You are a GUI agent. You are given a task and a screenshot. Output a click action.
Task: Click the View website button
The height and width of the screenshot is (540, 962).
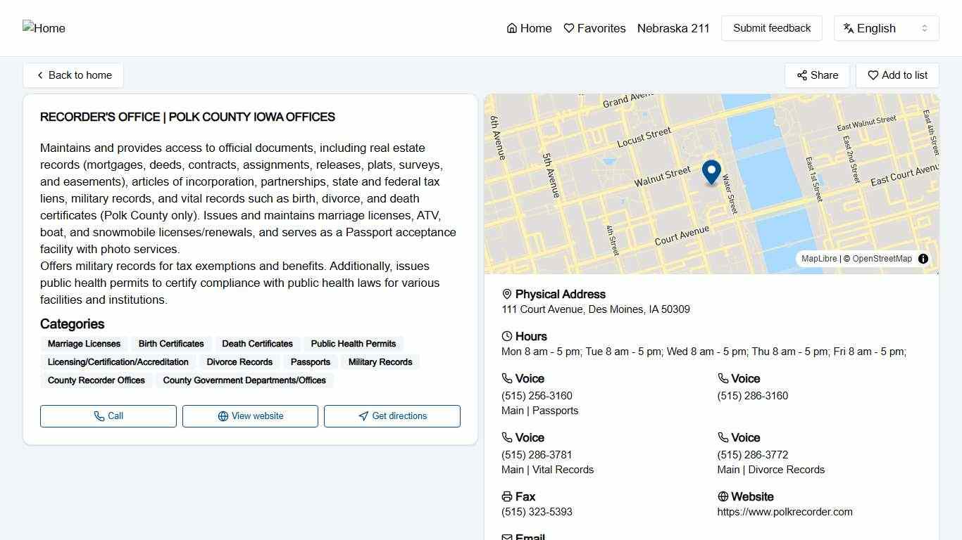click(x=250, y=416)
